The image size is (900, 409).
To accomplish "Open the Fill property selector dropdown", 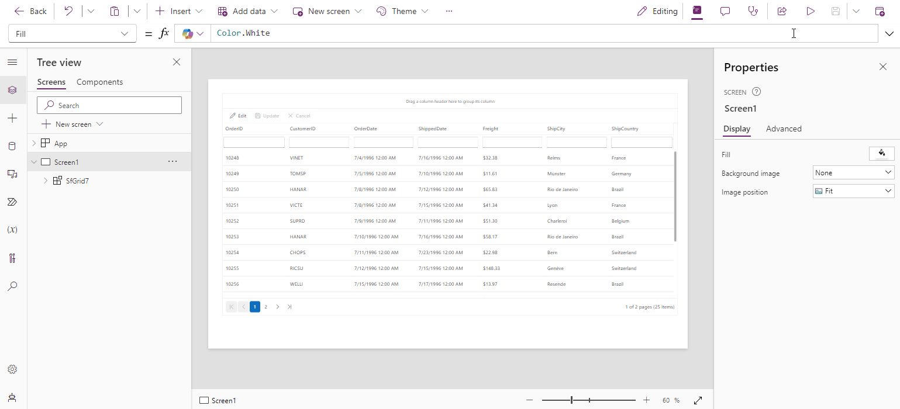I will tap(73, 34).
